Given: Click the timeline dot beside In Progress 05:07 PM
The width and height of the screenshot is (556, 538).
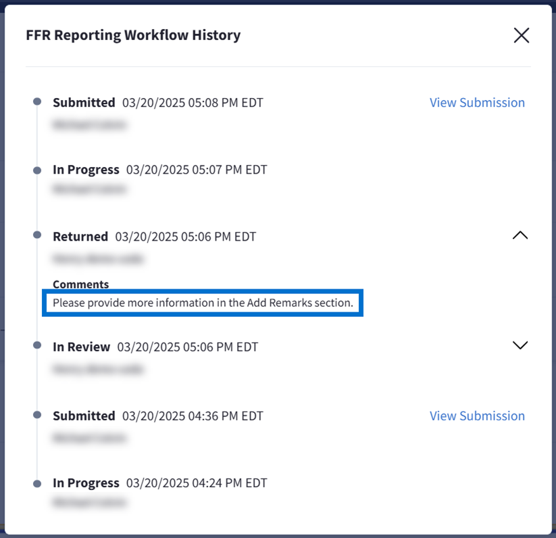Looking at the screenshot, I should coord(37,170).
